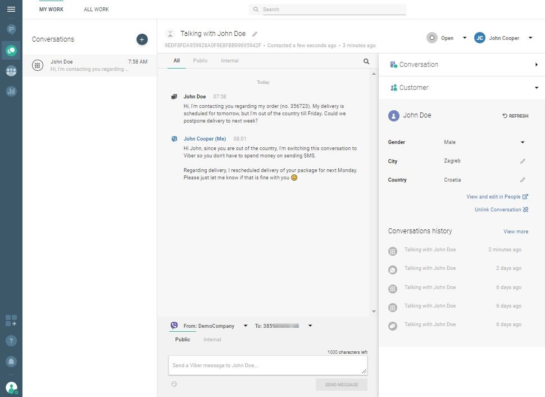Click the Viber message input field
Viewport: 545px width, 397px height.
click(x=267, y=366)
